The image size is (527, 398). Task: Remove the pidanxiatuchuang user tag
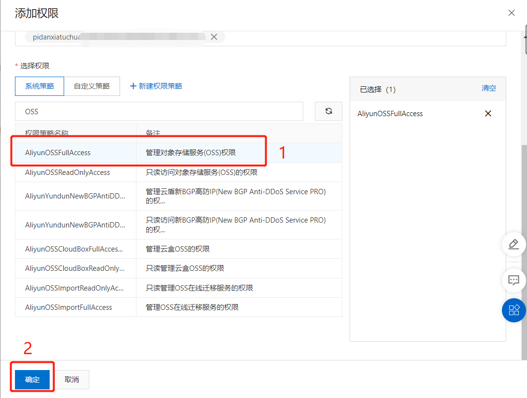(214, 37)
